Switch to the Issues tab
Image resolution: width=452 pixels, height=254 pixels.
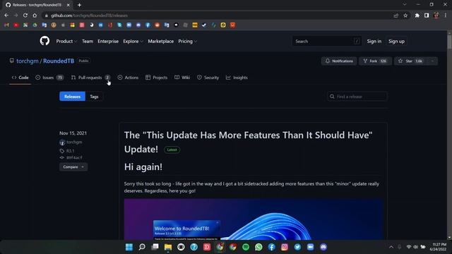click(49, 78)
